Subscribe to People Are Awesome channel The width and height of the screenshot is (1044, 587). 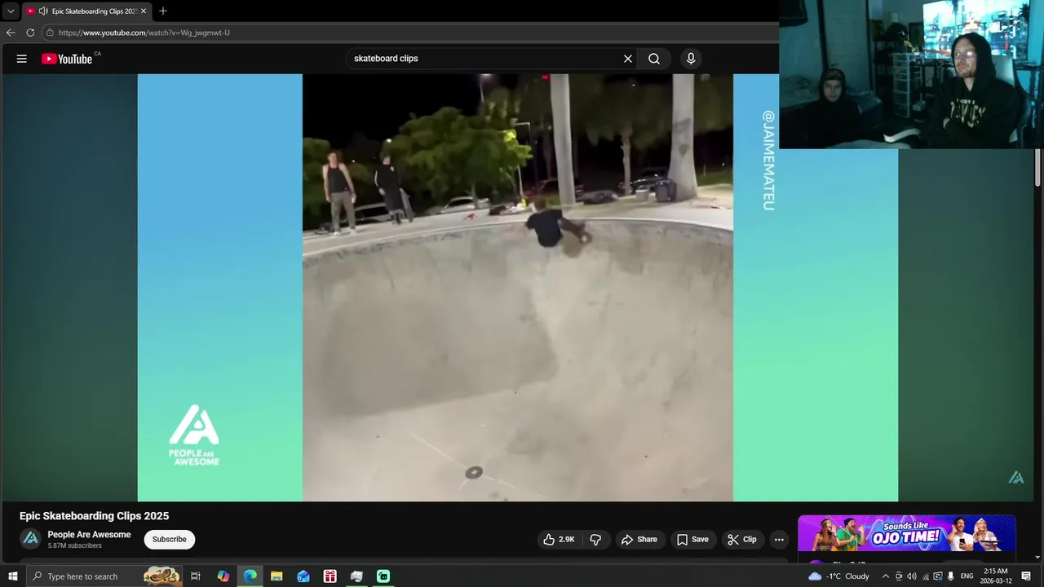point(170,539)
